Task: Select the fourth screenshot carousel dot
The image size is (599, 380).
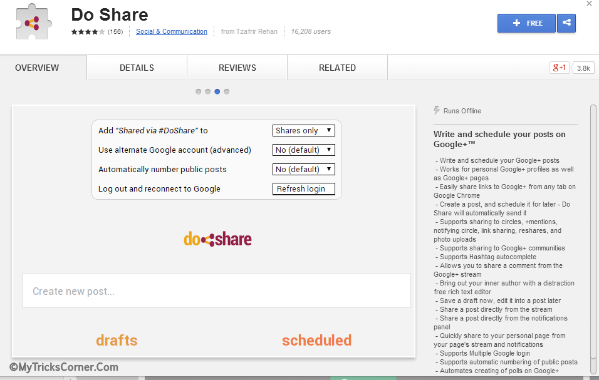Action: click(x=227, y=91)
